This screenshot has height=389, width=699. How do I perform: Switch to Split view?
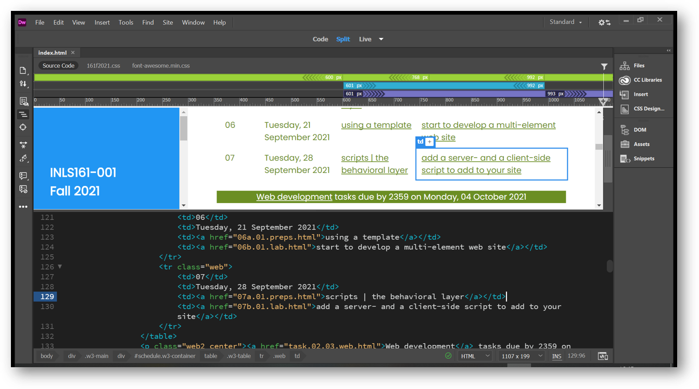(342, 39)
